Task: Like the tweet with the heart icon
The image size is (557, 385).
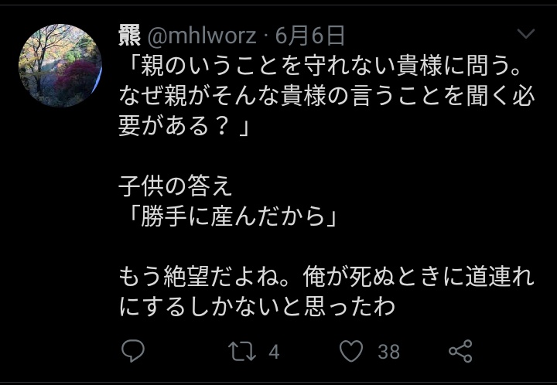Action: (351, 351)
